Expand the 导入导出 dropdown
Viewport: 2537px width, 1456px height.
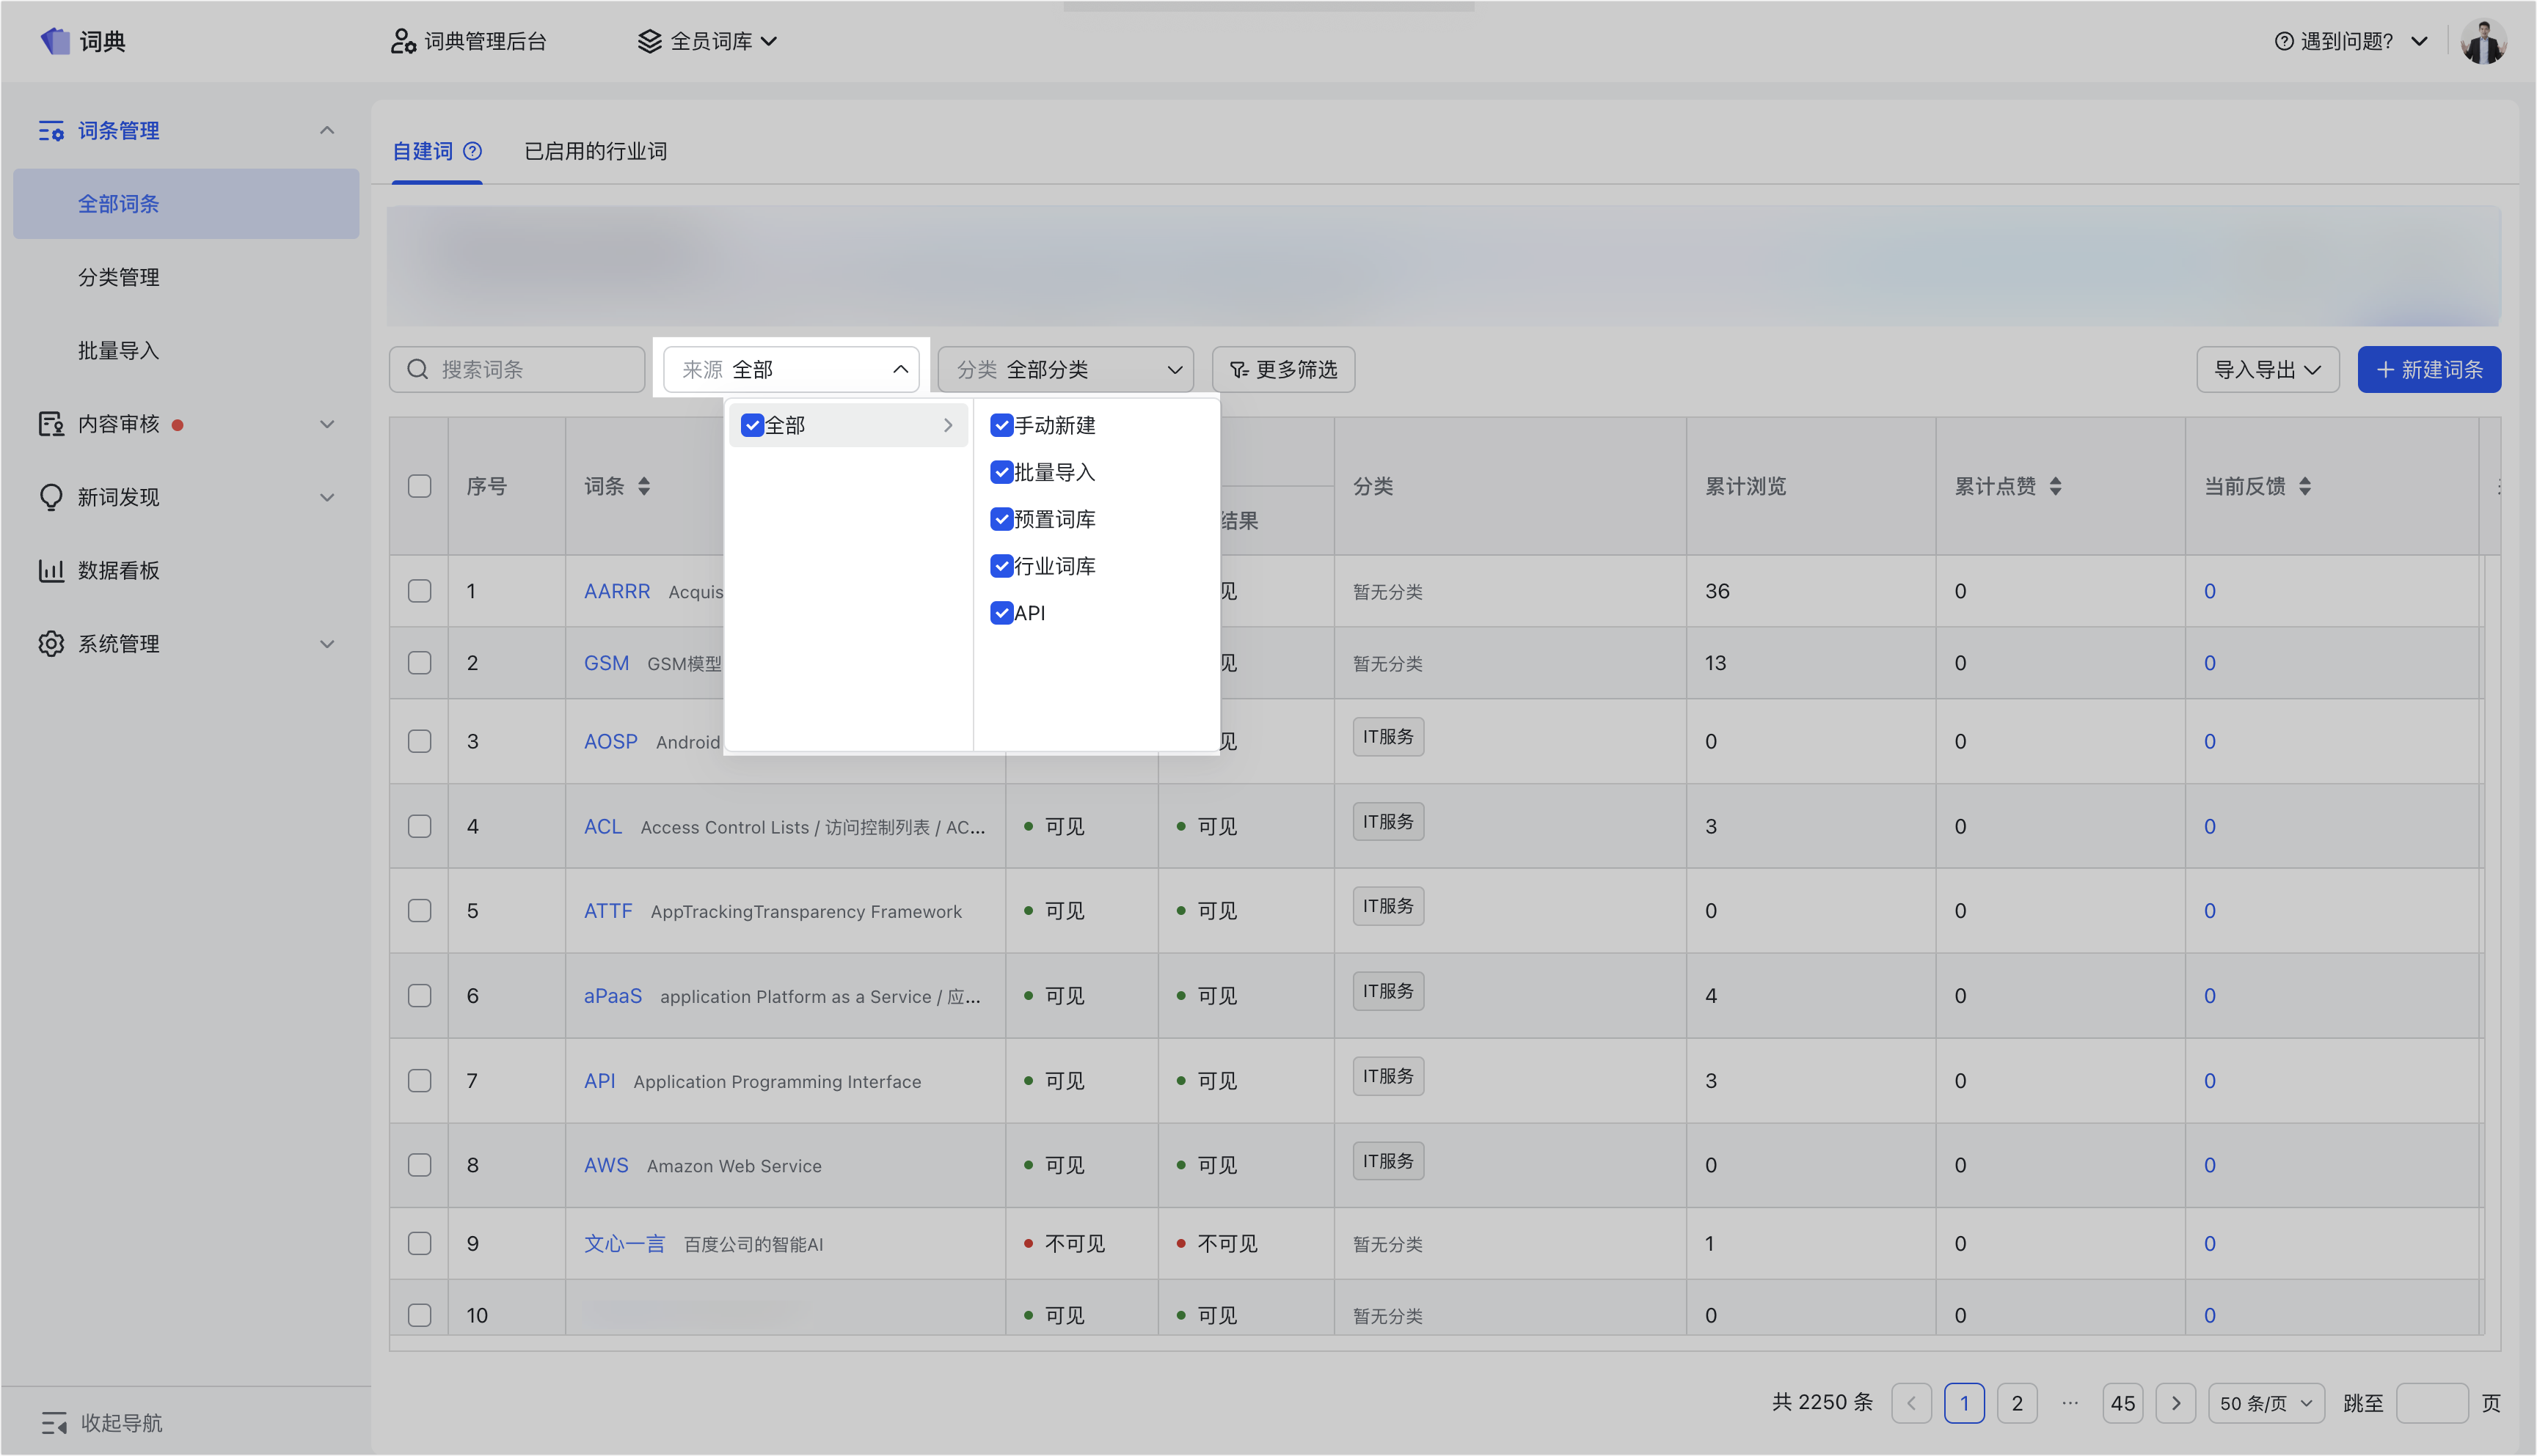click(2267, 370)
